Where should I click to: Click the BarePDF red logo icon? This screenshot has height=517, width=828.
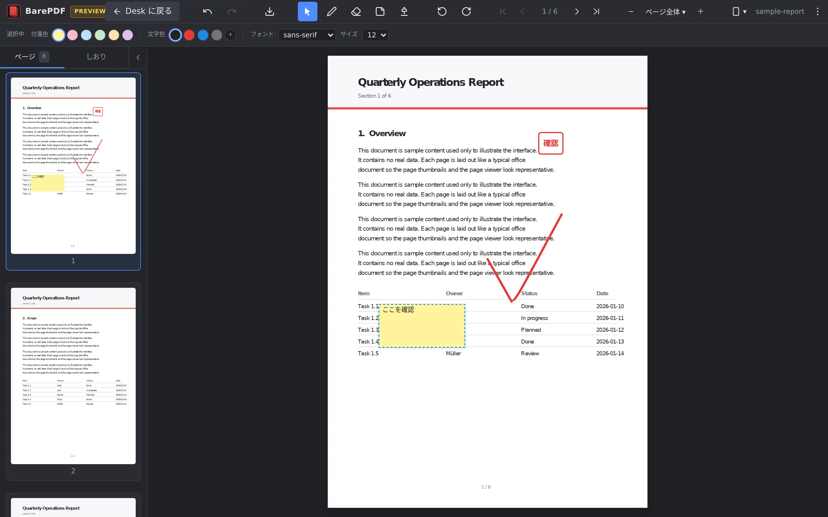[x=14, y=11]
